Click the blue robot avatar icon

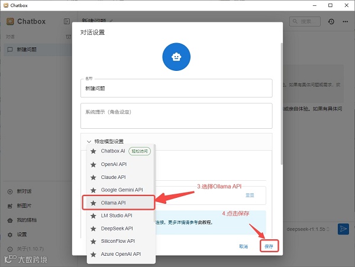176,57
